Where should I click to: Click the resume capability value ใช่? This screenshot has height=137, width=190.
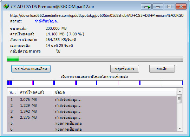[58, 51]
